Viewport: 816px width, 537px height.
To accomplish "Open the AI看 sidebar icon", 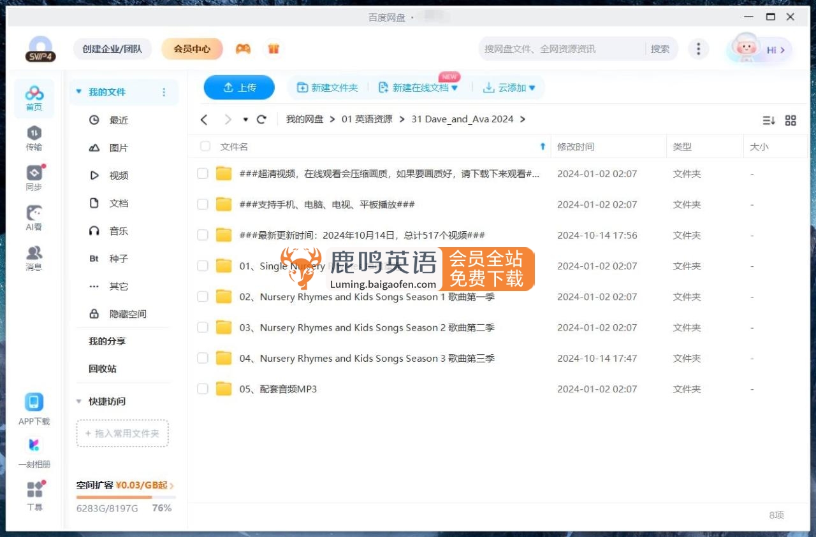I will 34,218.
